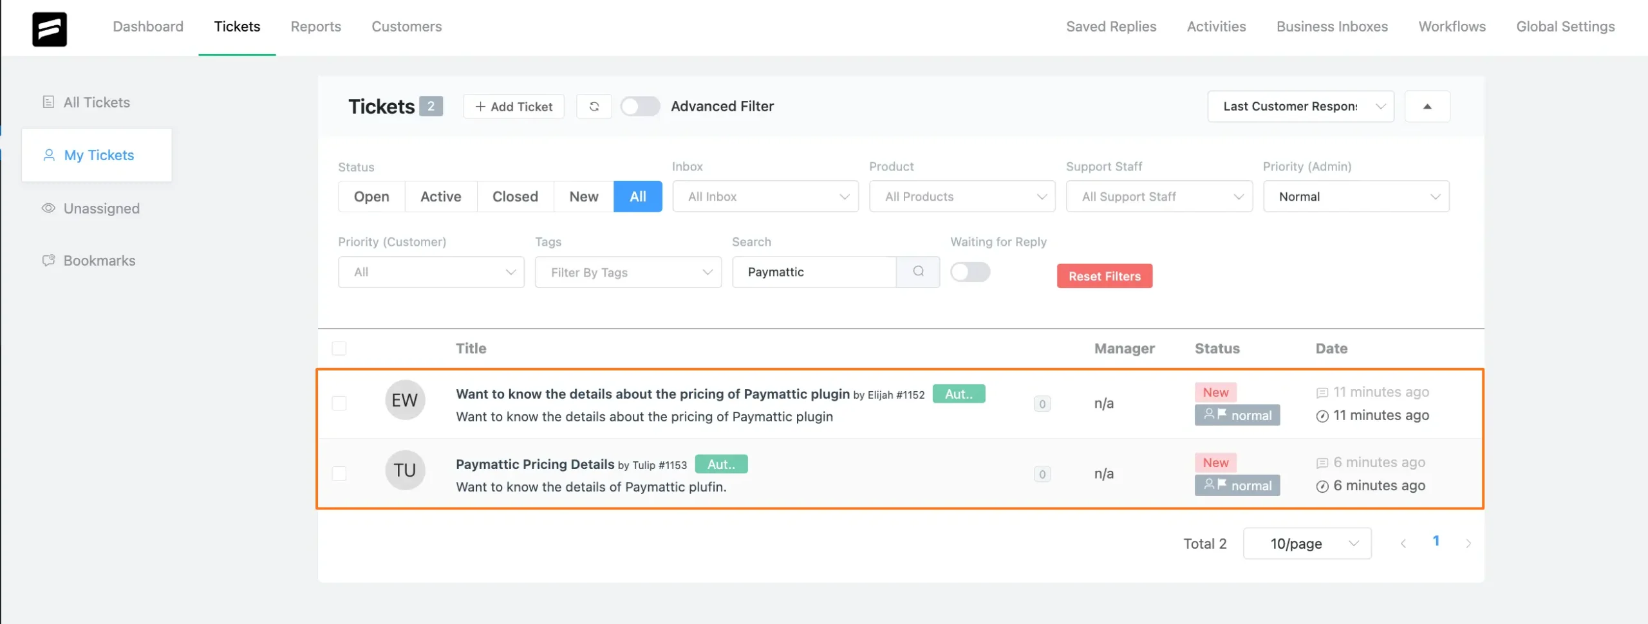The width and height of the screenshot is (1648, 624).
Task: Open the All Products dropdown
Action: click(961, 196)
